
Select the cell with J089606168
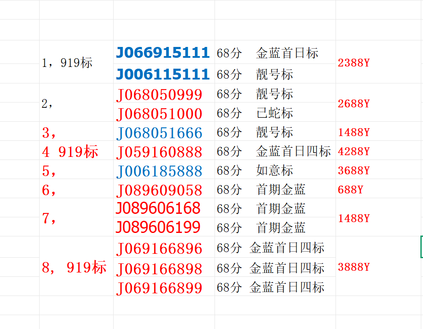(x=158, y=209)
